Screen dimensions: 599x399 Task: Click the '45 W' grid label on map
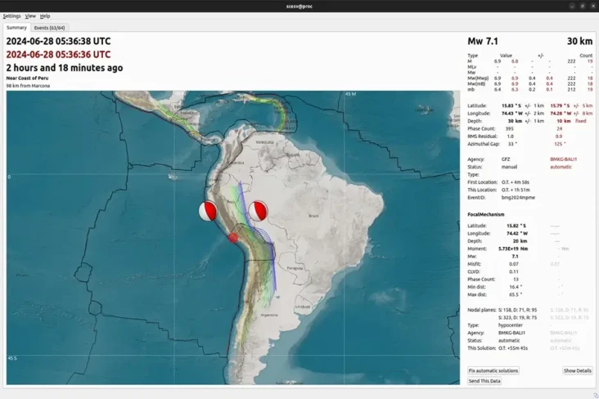[x=351, y=94]
